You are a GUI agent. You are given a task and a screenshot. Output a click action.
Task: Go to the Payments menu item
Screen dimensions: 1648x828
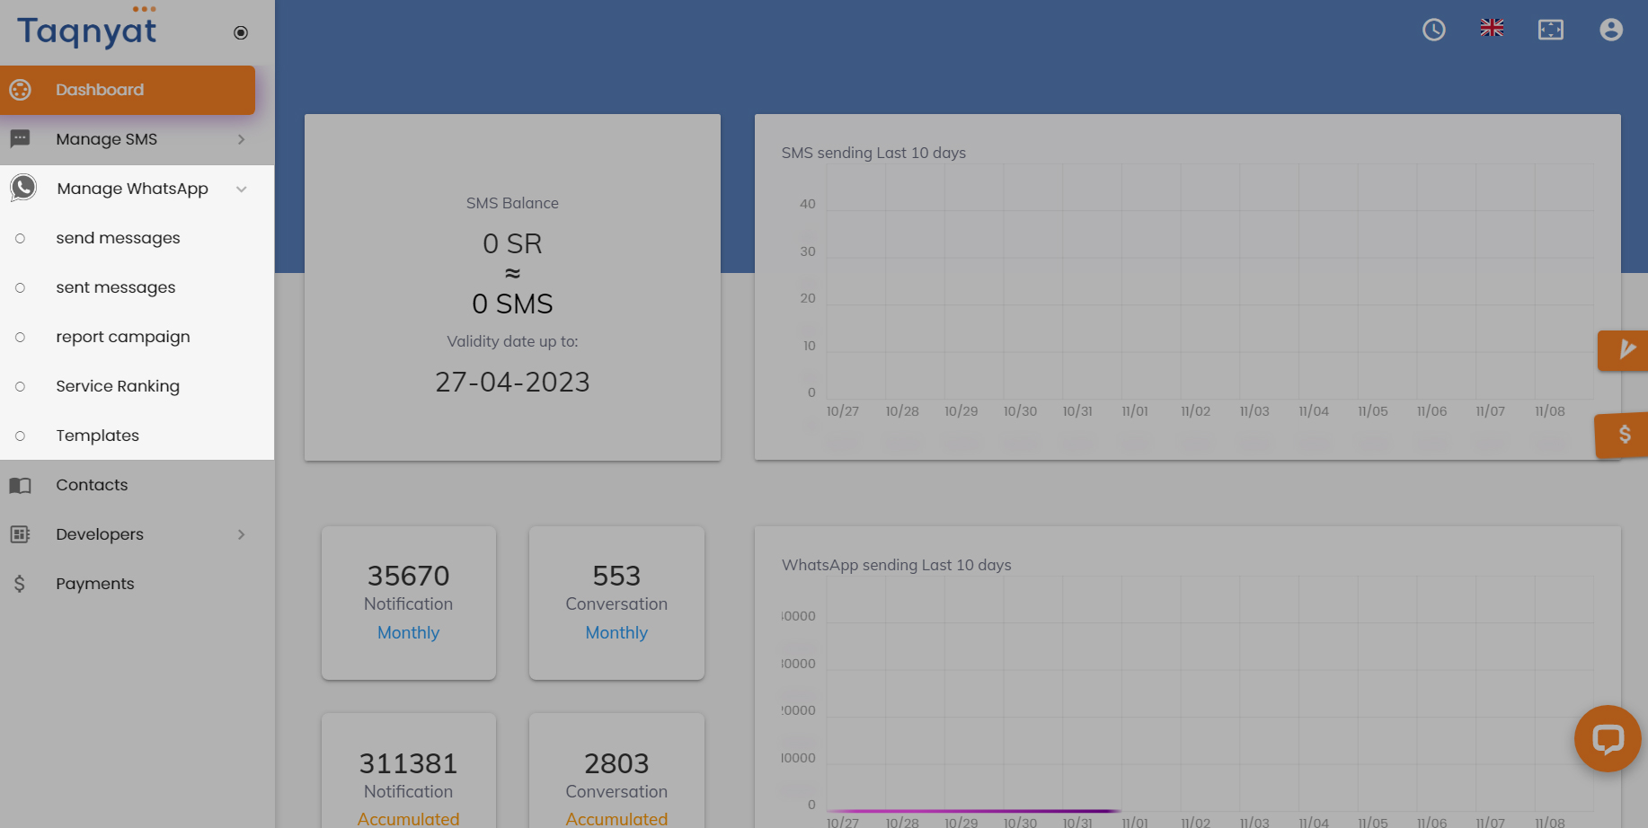pyautogui.click(x=137, y=584)
